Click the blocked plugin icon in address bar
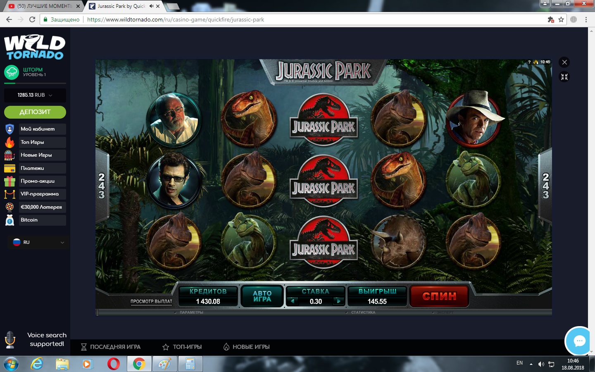595x372 pixels. click(550, 19)
